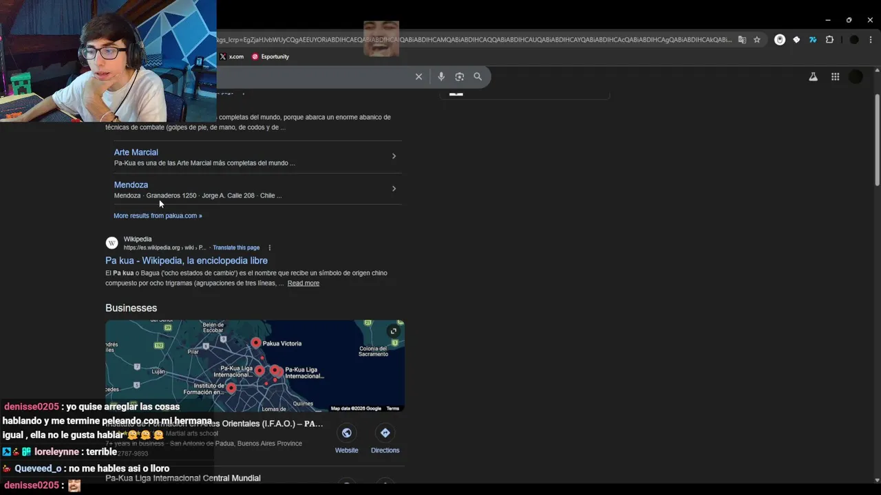Click the page vertical scrollbar
Image resolution: width=881 pixels, height=495 pixels.
point(877,141)
